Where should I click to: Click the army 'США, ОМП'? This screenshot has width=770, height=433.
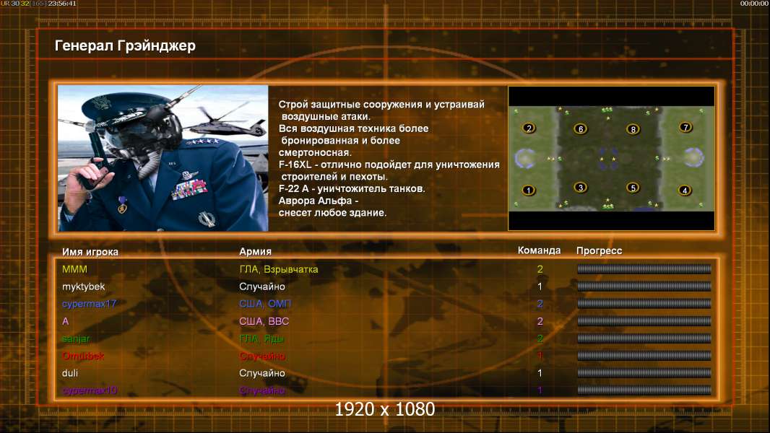point(265,304)
